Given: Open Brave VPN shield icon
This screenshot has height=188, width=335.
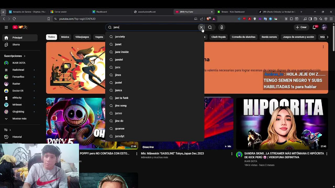Looking at the screenshot, I should 326,19.
